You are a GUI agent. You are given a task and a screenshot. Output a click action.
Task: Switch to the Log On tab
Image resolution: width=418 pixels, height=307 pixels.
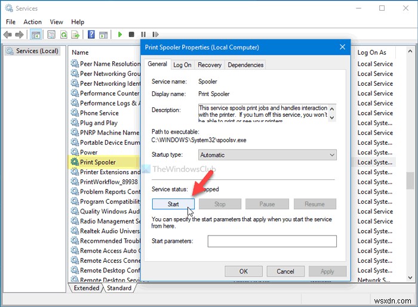pyautogui.click(x=182, y=65)
